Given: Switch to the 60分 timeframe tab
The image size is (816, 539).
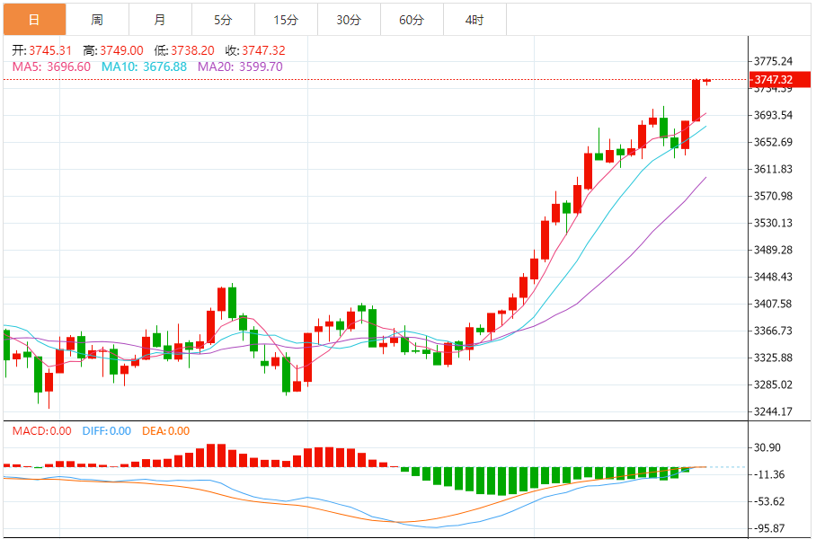Looking at the screenshot, I should point(412,19).
